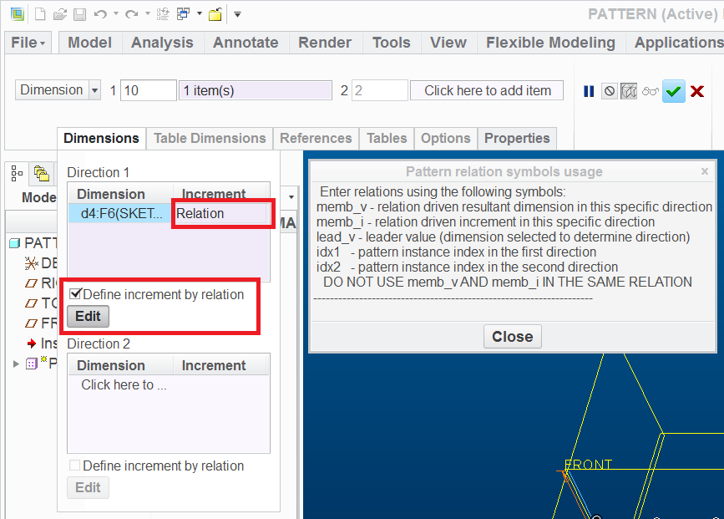Expand the pattern feature tree node
The height and width of the screenshot is (519, 724).
point(16,364)
